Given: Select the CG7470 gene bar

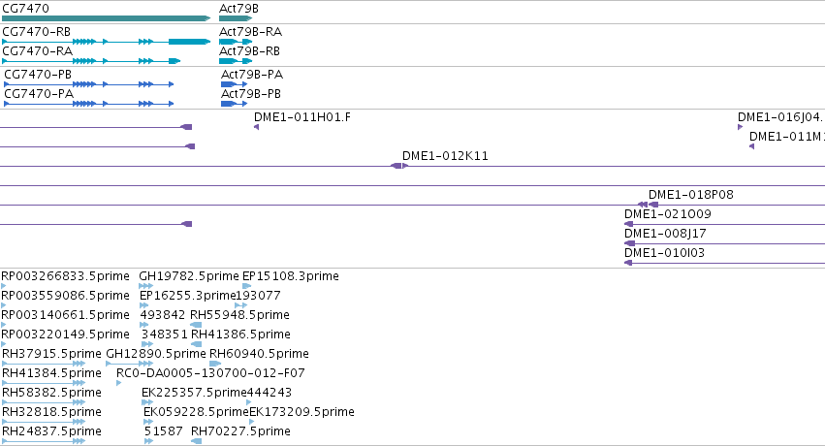Looking at the screenshot, I should click(106, 18).
